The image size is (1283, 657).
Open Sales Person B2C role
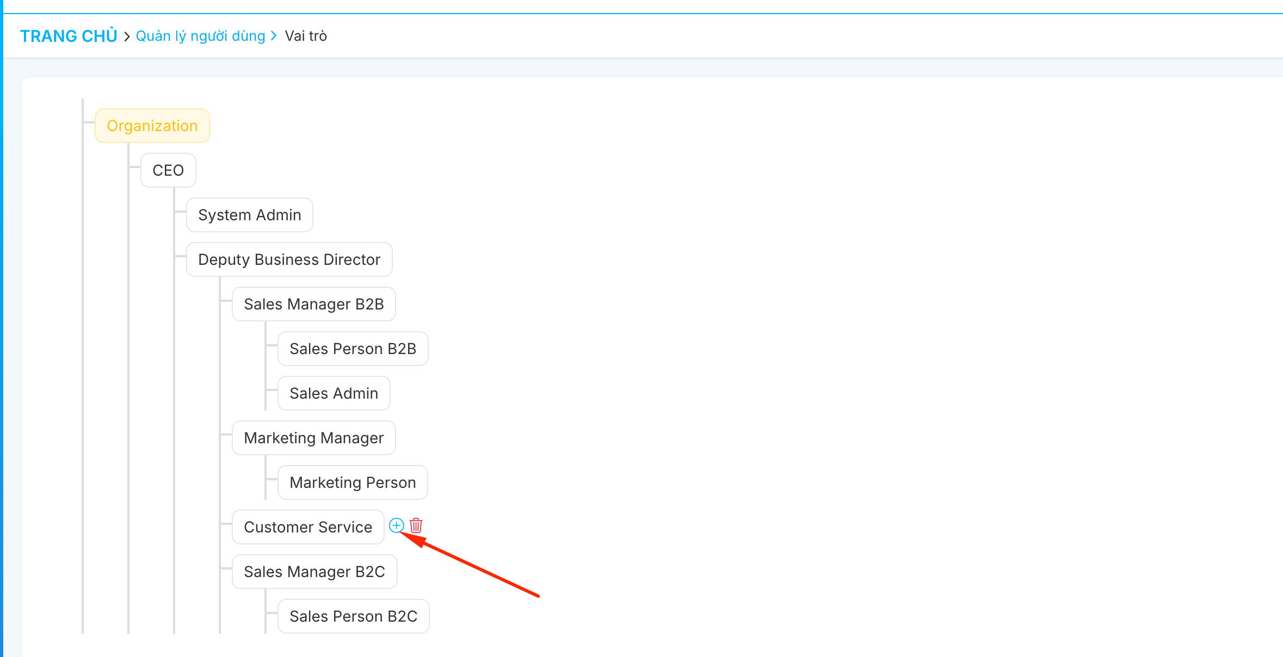pos(353,616)
